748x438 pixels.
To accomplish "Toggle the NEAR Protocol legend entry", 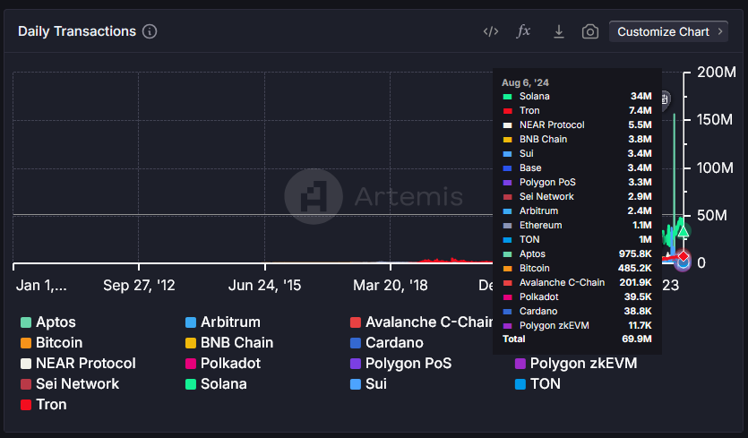I will pyautogui.click(x=78, y=363).
